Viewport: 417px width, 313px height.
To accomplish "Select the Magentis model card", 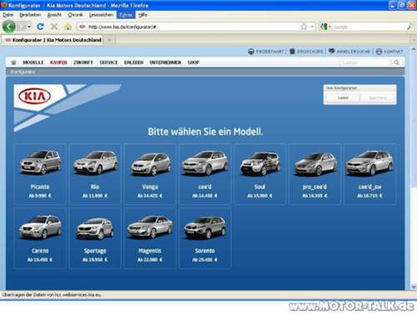I will [x=150, y=238].
